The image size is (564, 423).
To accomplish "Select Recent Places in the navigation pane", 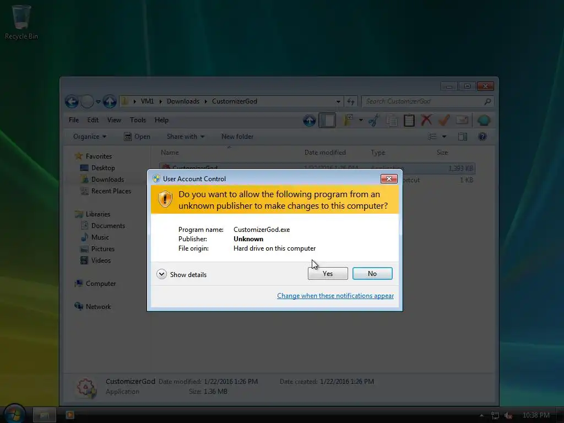I will point(106,191).
